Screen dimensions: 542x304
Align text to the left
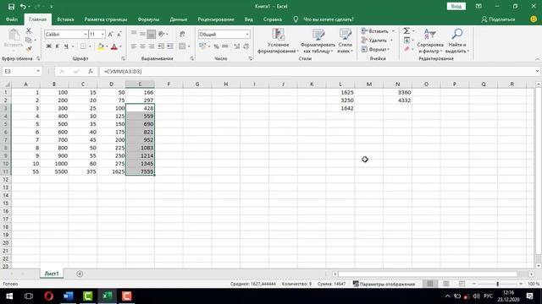[x=134, y=46]
